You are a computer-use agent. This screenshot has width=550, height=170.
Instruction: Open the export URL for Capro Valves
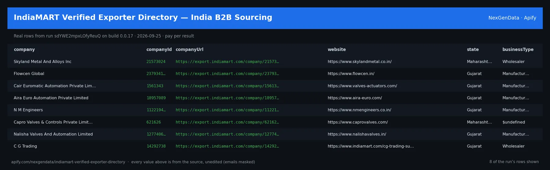coord(227,122)
